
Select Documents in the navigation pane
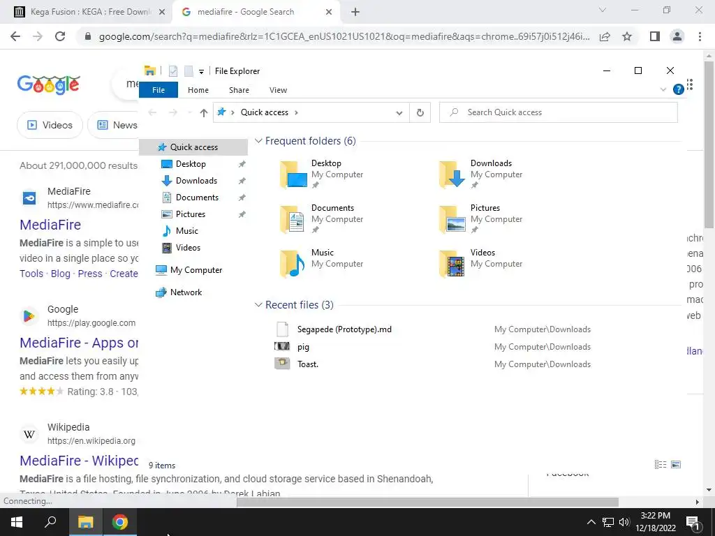[197, 198]
